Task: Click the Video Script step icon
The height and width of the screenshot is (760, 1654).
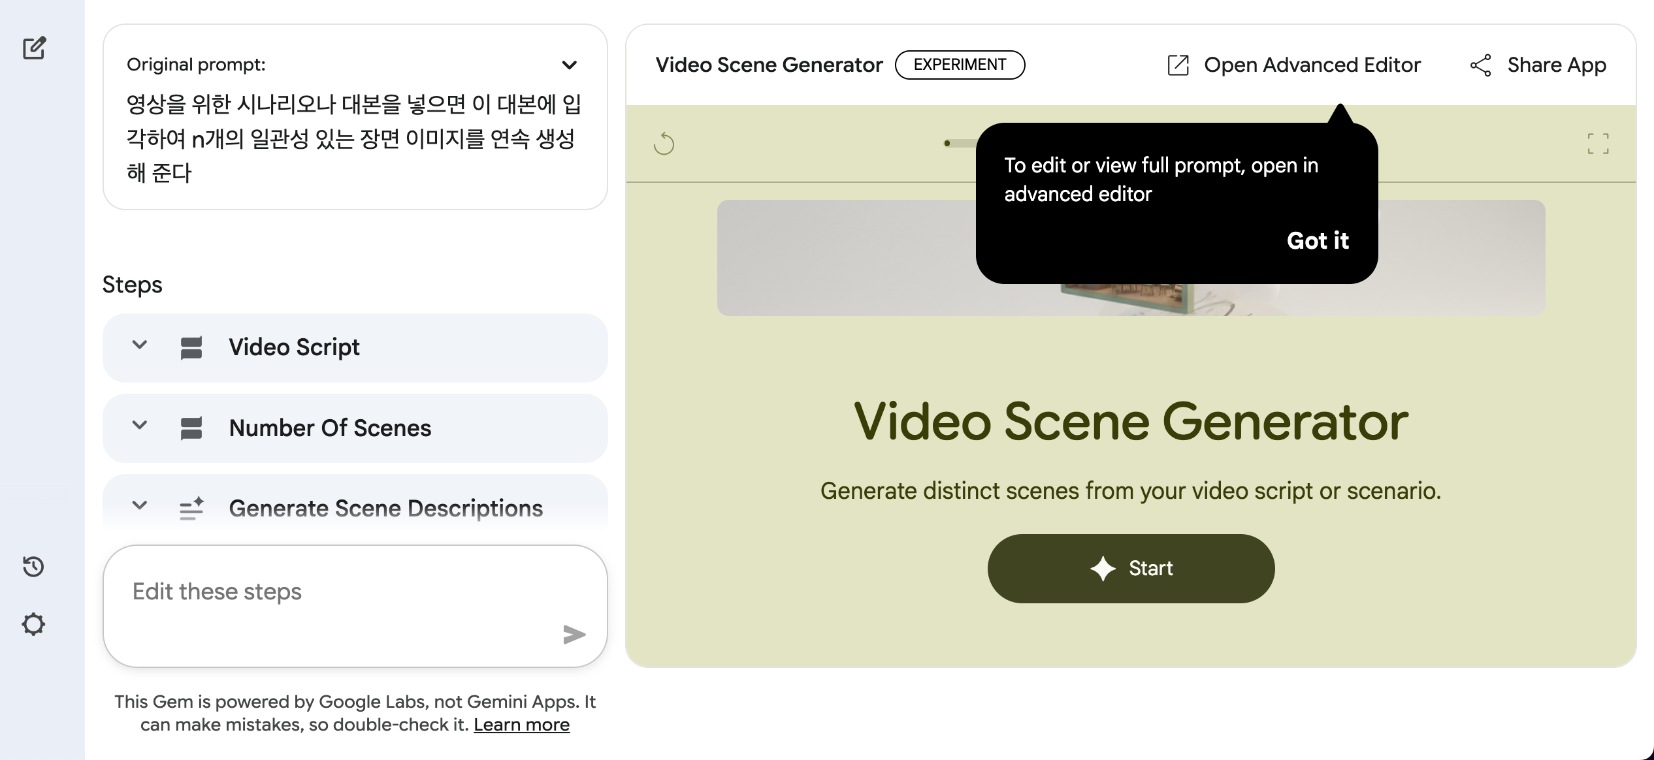Action: pyautogui.click(x=191, y=347)
